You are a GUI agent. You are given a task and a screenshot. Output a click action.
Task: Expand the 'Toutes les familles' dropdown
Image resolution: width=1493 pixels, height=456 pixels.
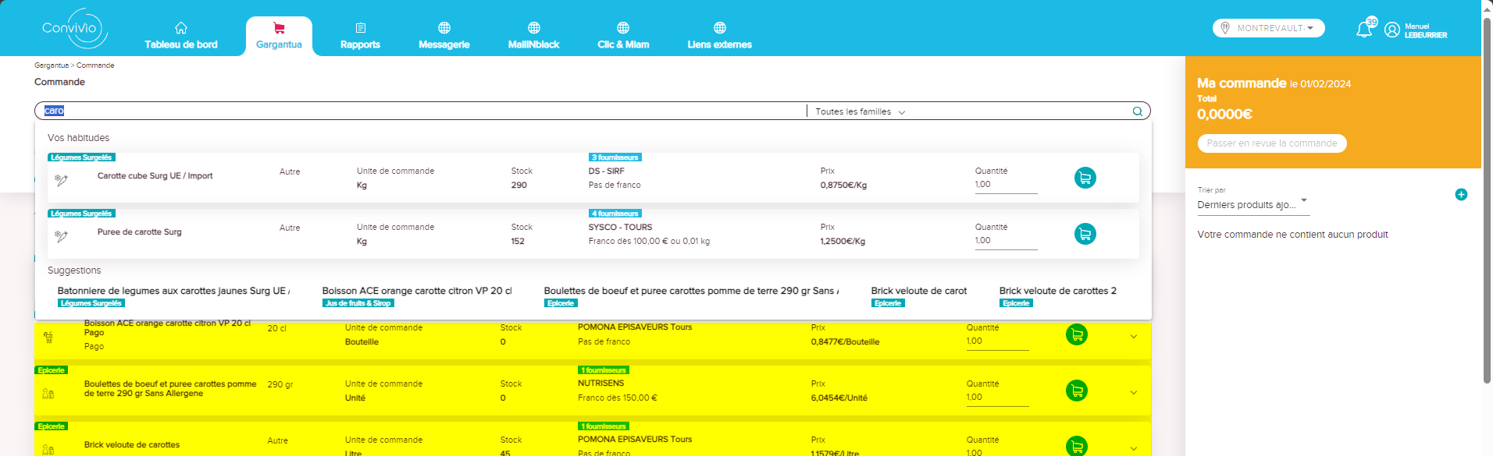coord(861,111)
